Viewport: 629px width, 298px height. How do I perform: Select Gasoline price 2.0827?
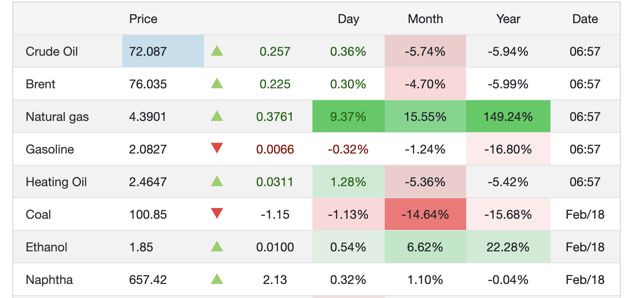[148, 149]
